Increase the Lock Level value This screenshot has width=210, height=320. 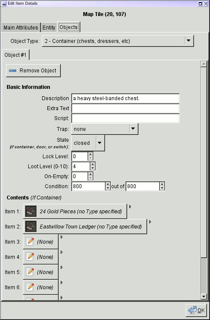point(90,154)
